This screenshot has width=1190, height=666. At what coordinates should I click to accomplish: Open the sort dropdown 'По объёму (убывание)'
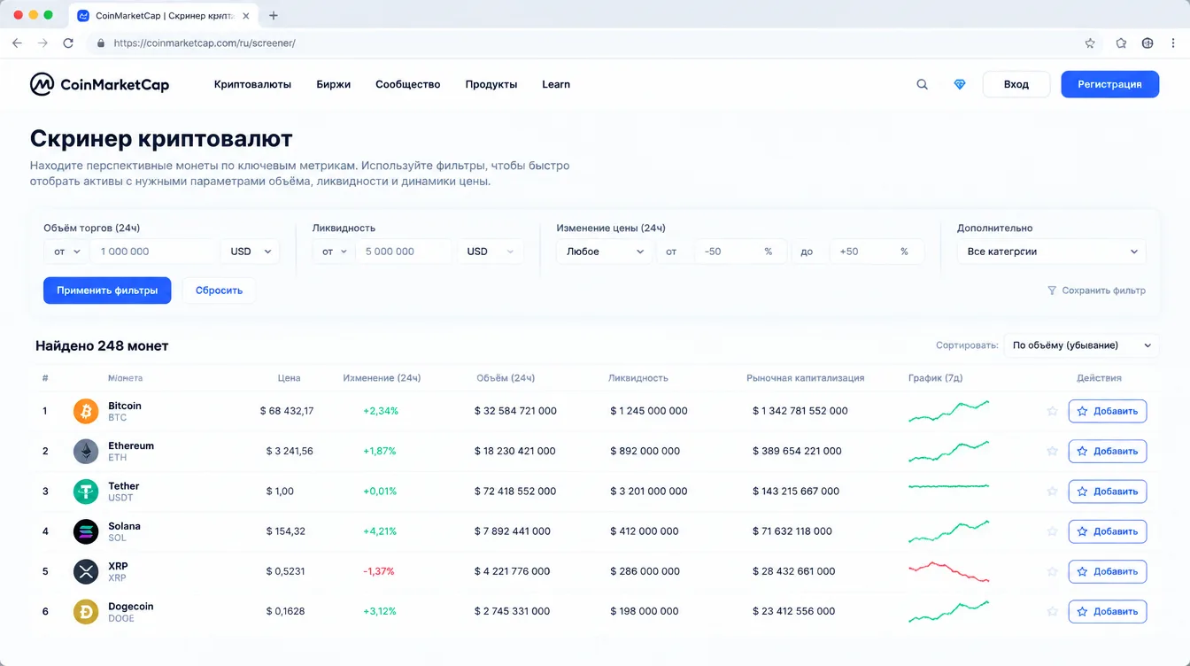click(1082, 345)
